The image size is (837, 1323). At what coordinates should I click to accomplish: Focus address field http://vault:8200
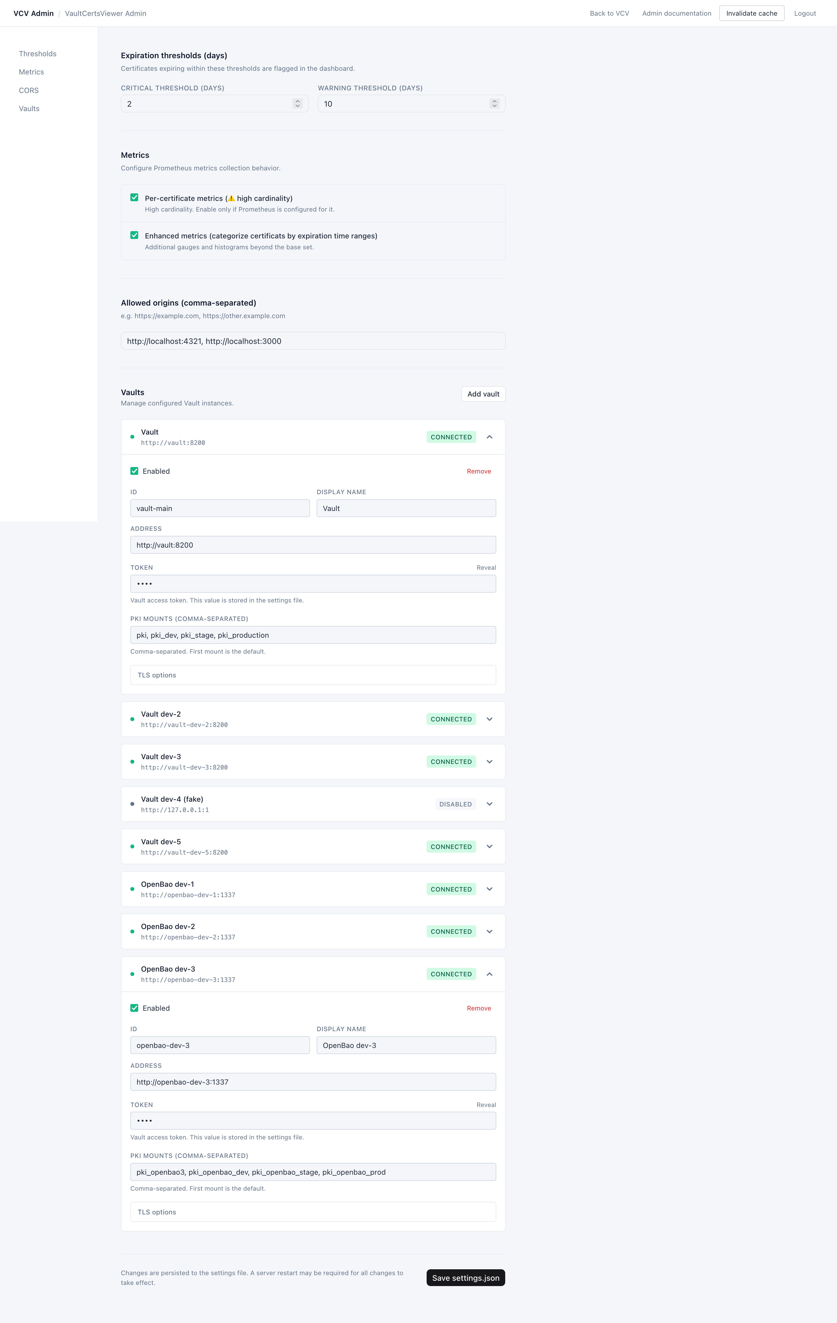pos(313,545)
